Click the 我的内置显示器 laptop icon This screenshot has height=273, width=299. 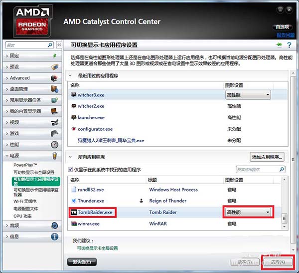(x=54, y=111)
